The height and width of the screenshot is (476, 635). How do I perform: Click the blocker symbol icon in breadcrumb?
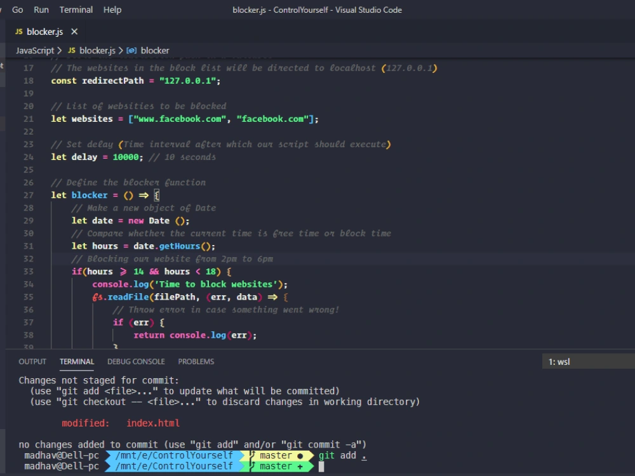point(131,51)
